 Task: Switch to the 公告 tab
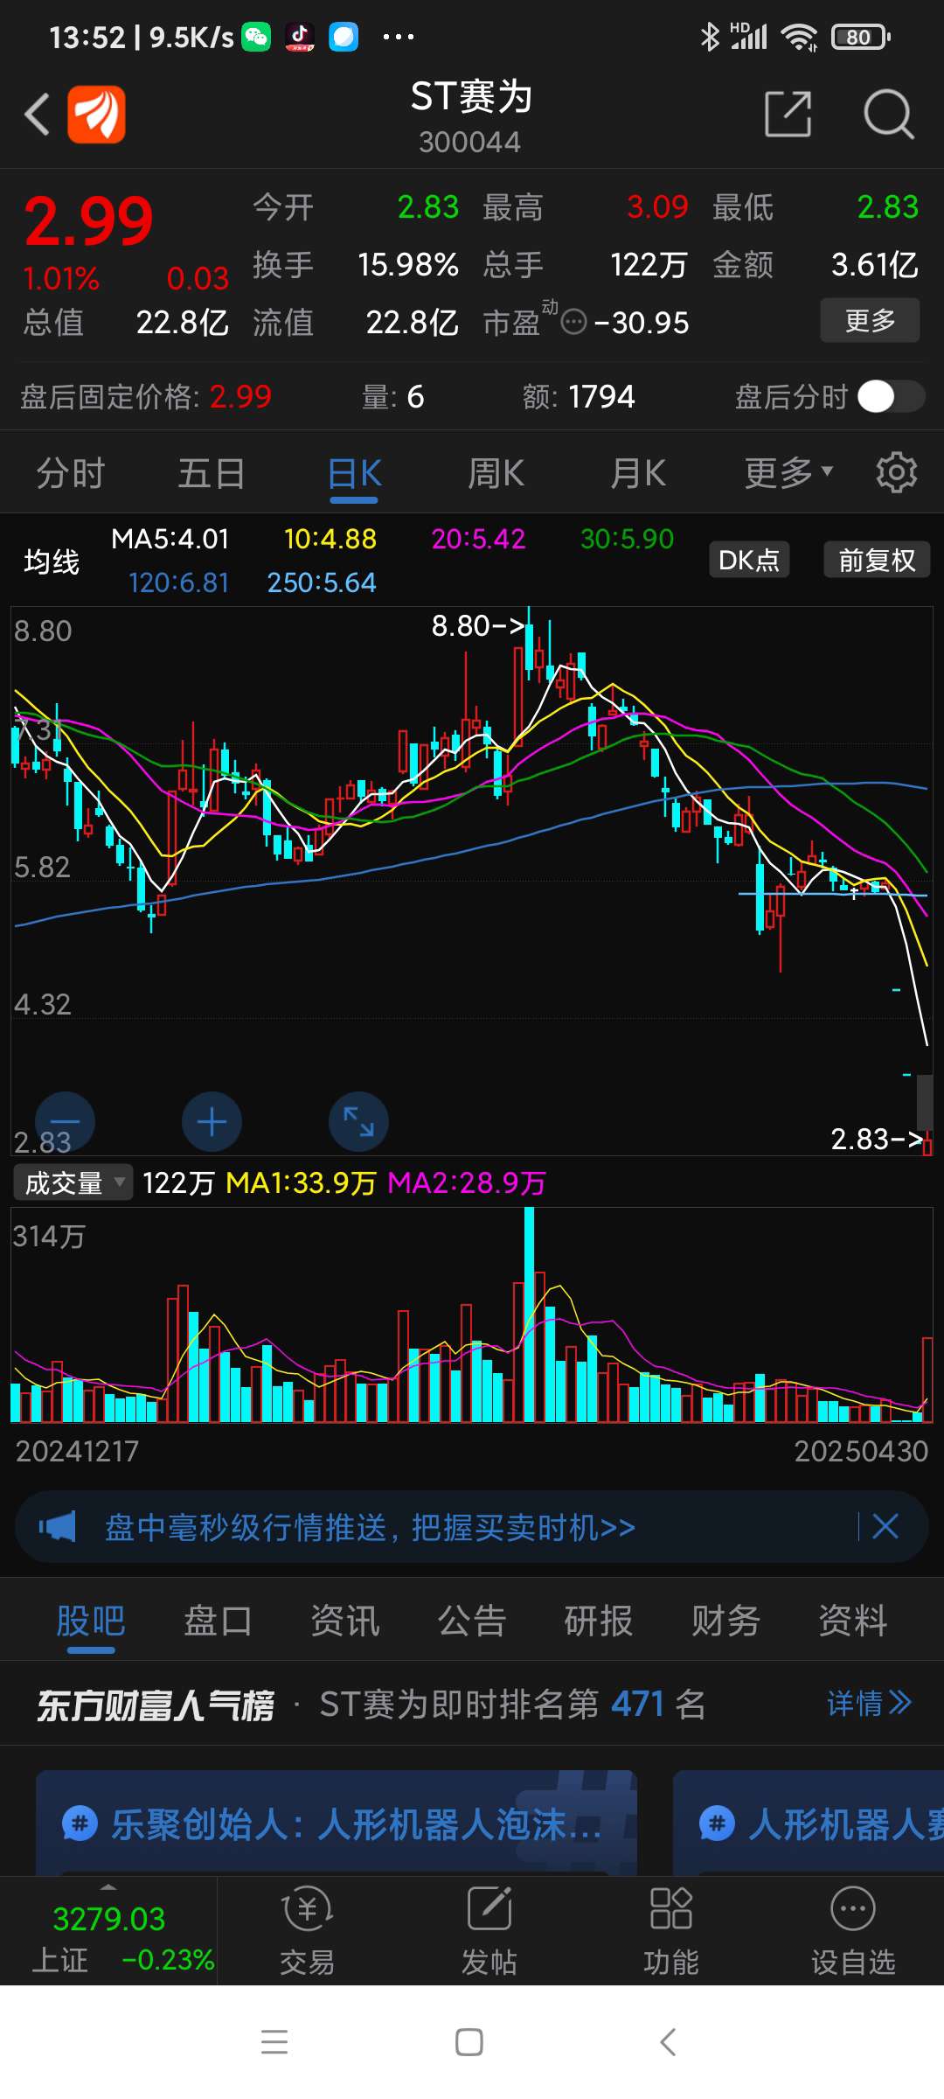point(472,1621)
